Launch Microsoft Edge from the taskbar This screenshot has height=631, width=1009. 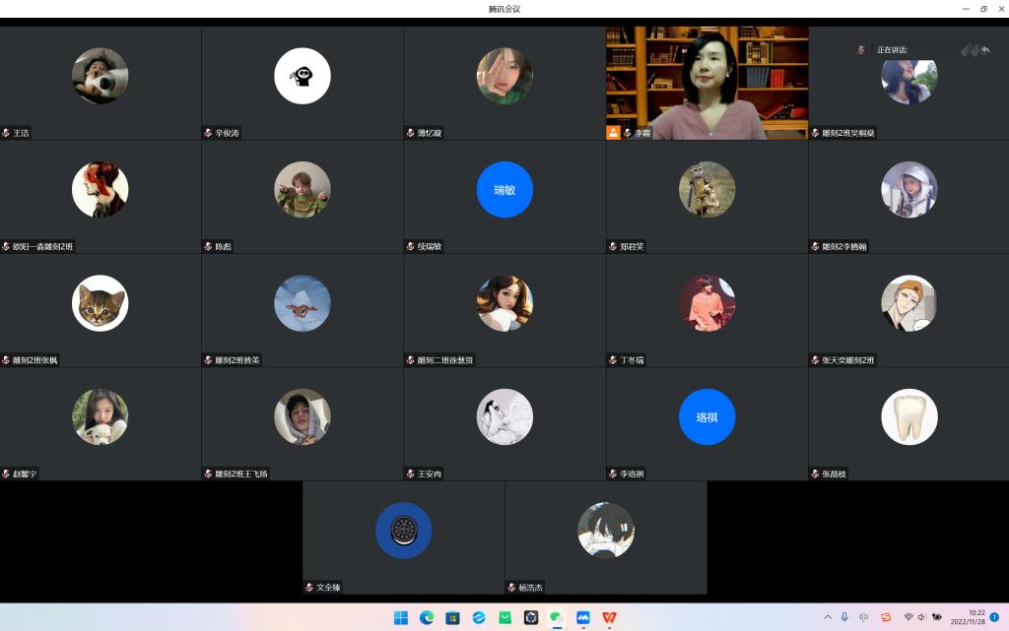427,617
